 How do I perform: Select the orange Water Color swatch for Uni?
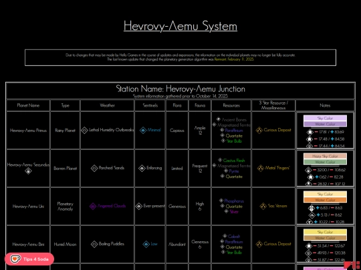point(325,200)
